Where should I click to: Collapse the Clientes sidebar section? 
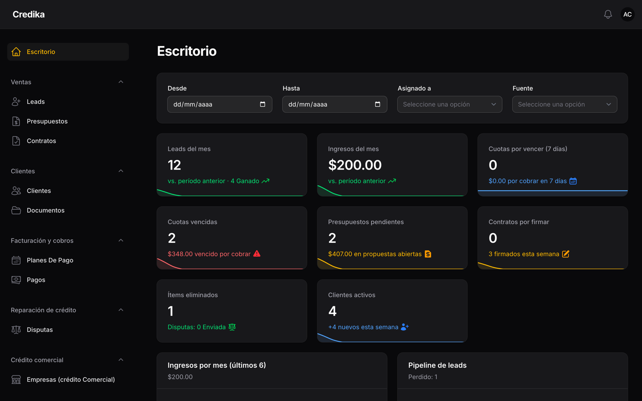point(121,171)
